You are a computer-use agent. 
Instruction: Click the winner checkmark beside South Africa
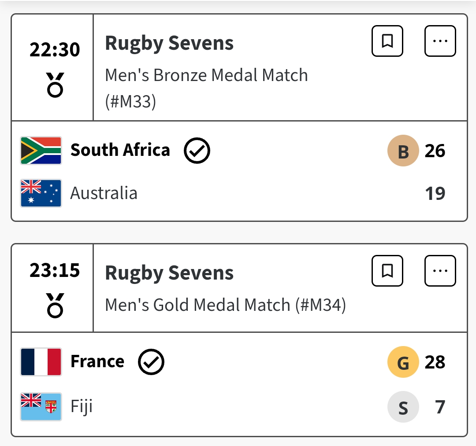click(197, 151)
